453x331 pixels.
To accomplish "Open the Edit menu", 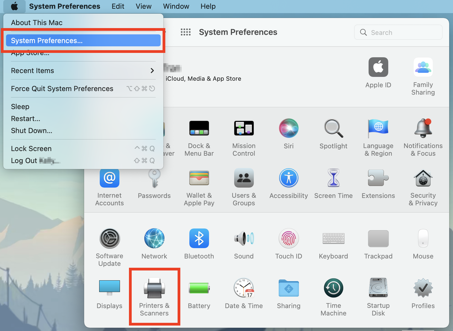I will coord(118,6).
